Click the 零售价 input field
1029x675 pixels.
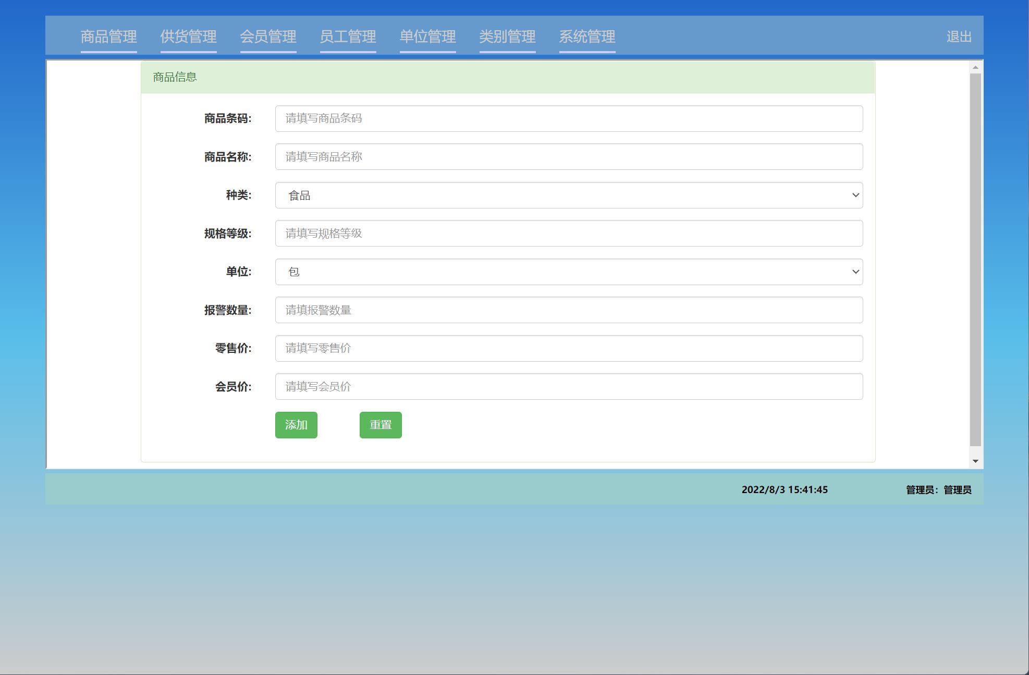coord(569,348)
